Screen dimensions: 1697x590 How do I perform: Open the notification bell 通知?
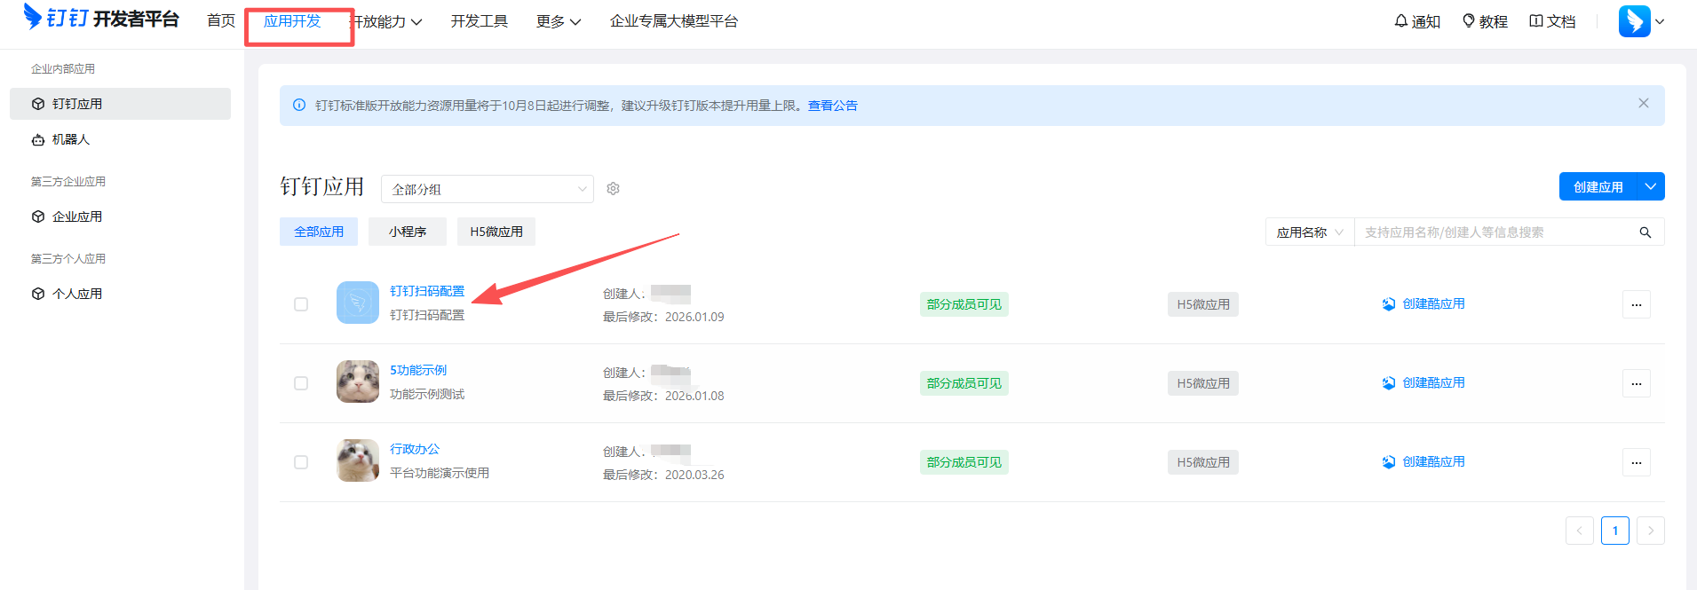tap(1417, 21)
